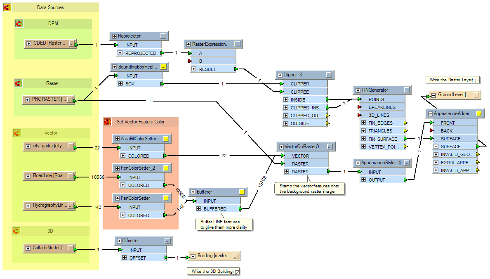This screenshot has width=490, height=279.
Task: Click the 10708 feature count on connection
Action: (x=262, y=182)
